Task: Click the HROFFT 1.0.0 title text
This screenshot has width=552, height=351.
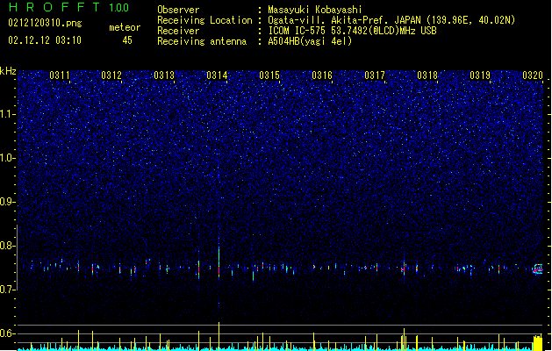Action: pos(69,7)
